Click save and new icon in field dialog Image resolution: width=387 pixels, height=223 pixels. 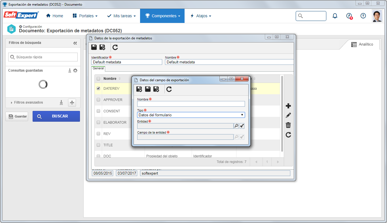click(x=139, y=89)
